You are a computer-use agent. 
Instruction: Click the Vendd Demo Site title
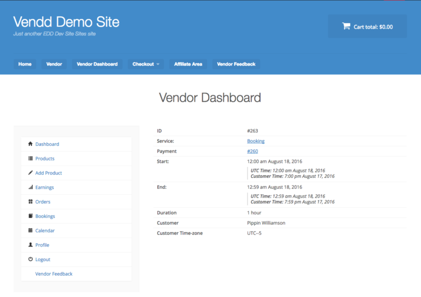(66, 22)
